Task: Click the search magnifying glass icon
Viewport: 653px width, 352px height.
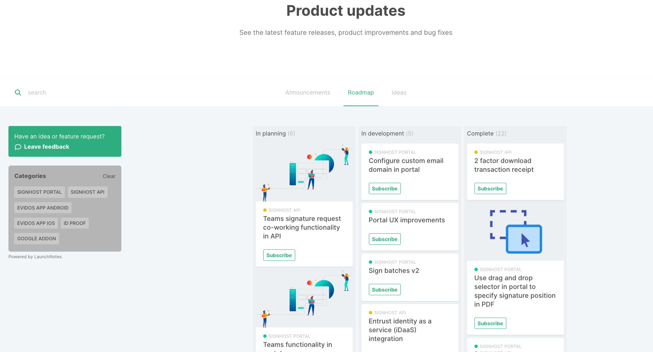Action: (x=18, y=92)
